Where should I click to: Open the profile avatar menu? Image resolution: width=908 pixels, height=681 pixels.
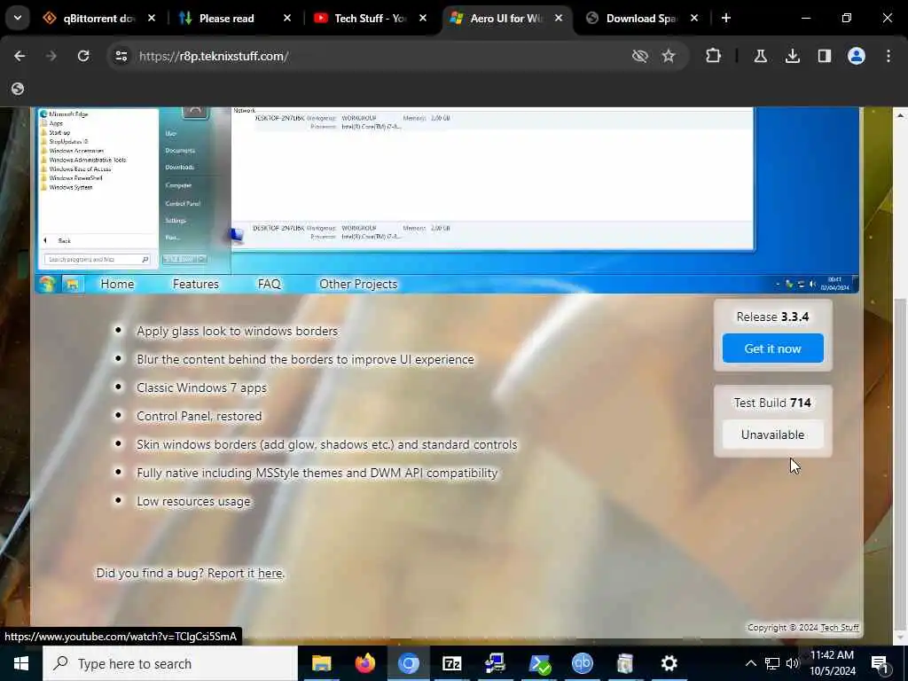pyautogui.click(x=857, y=56)
